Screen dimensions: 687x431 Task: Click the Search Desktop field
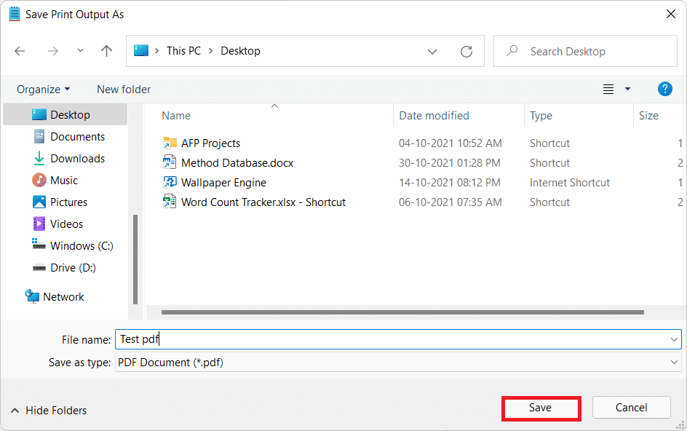click(585, 51)
